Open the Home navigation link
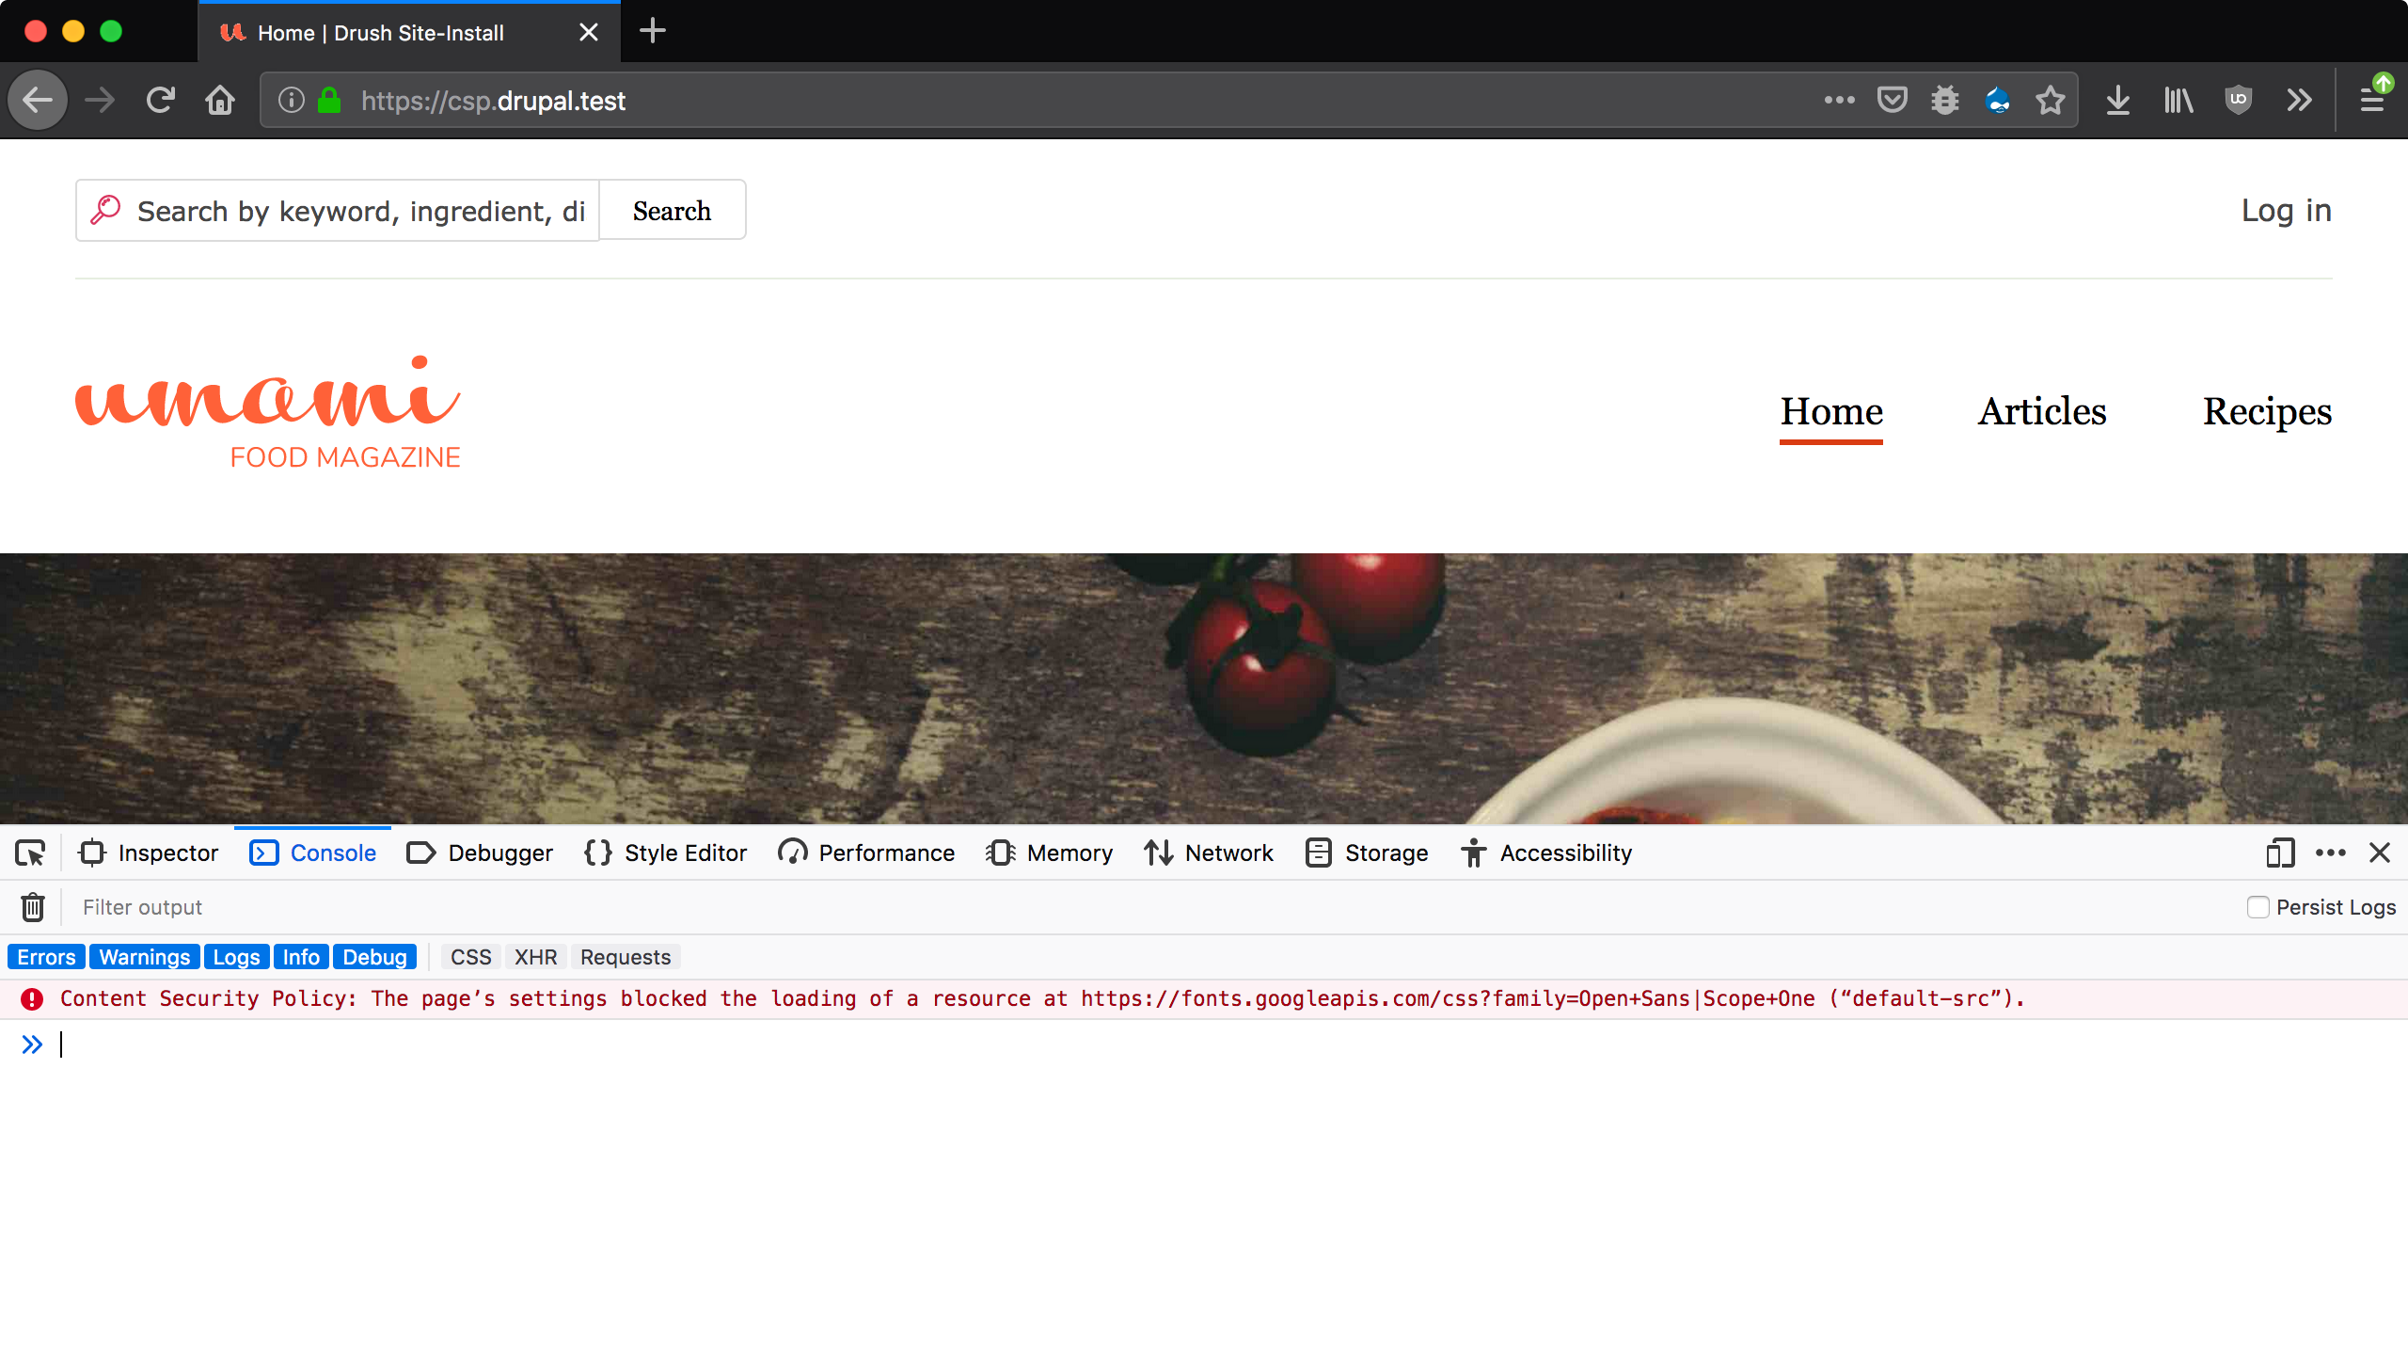 click(1831, 412)
